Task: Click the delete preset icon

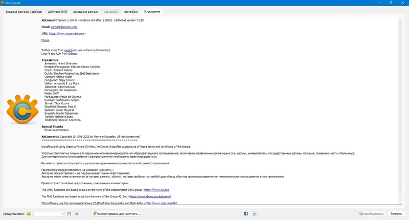Action: coord(77,214)
